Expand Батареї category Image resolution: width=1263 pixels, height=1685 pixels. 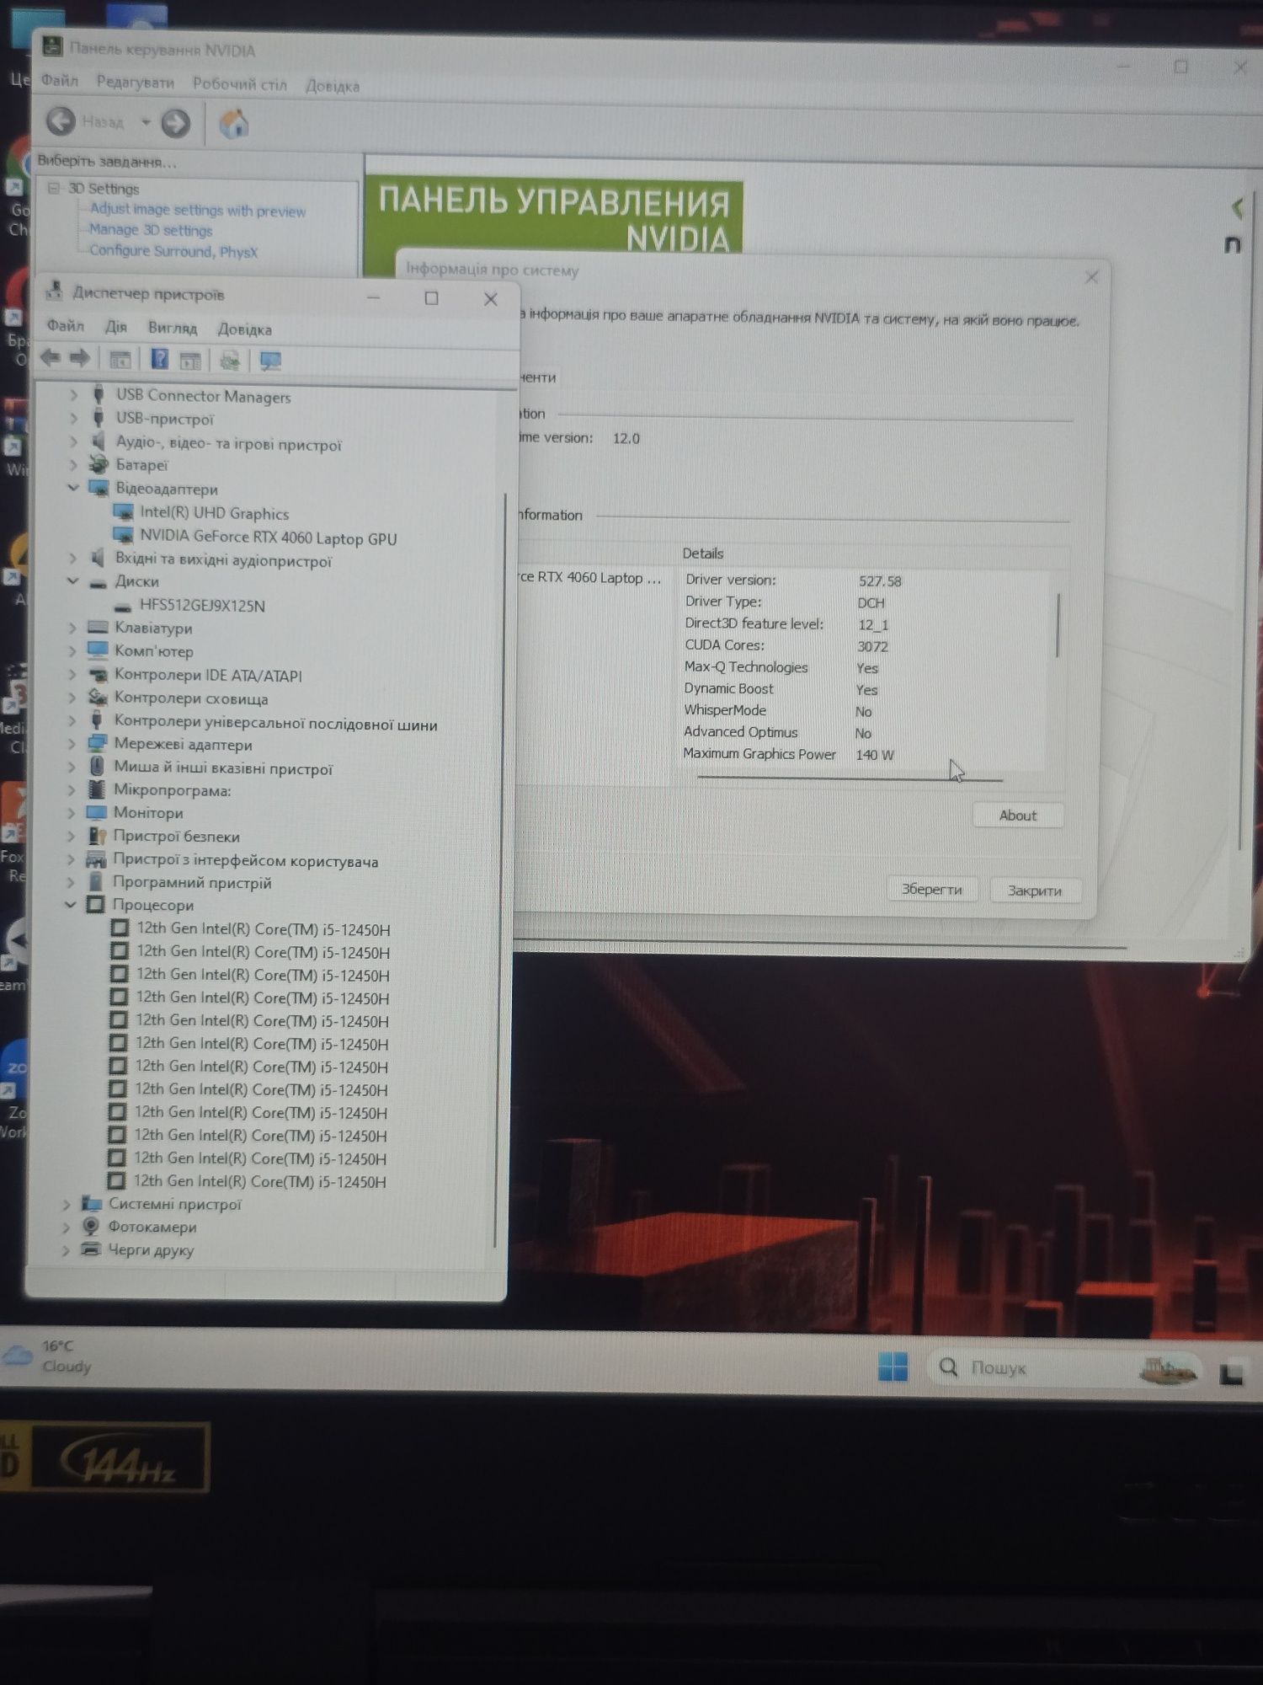[74, 464]
